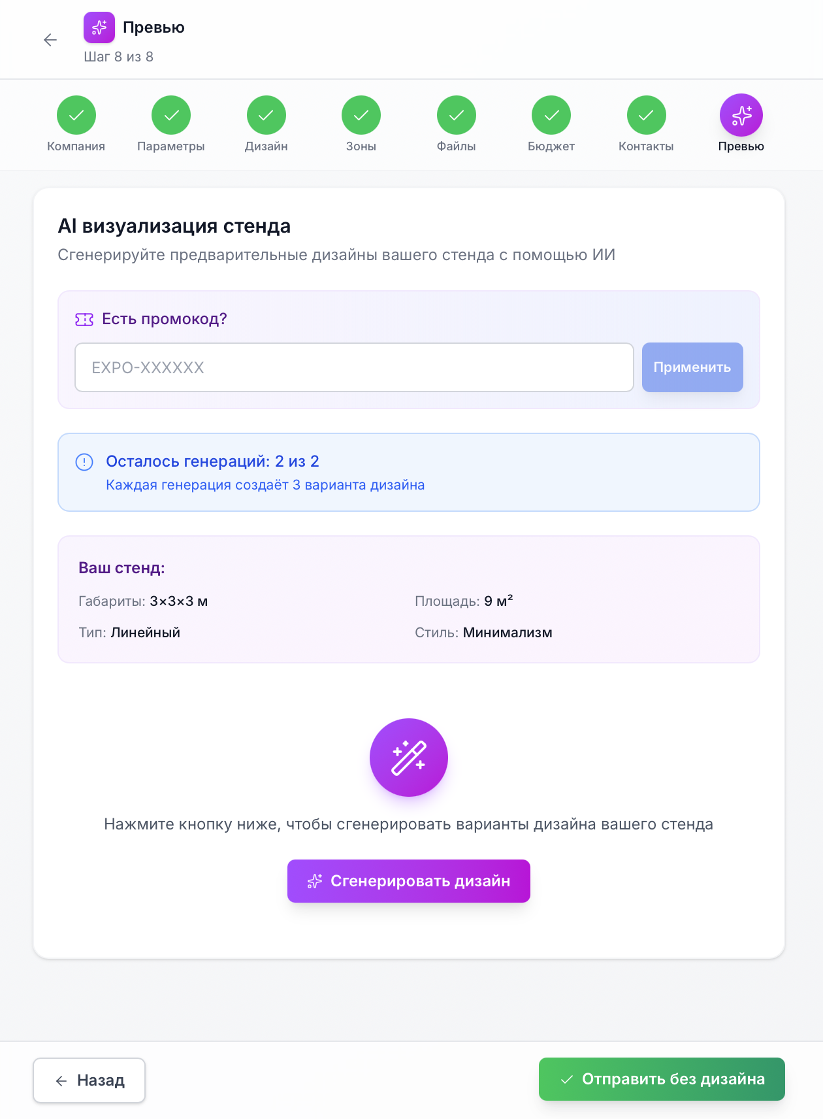This screenshot has height=1119, width=823.
Task: Switch to the Контакты step circle
Action: (647, 115)
